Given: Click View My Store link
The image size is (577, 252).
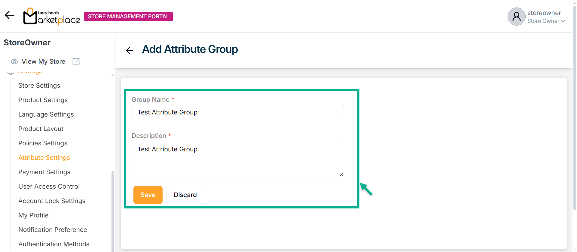Looking at the screenshot, I should [43, 62].
